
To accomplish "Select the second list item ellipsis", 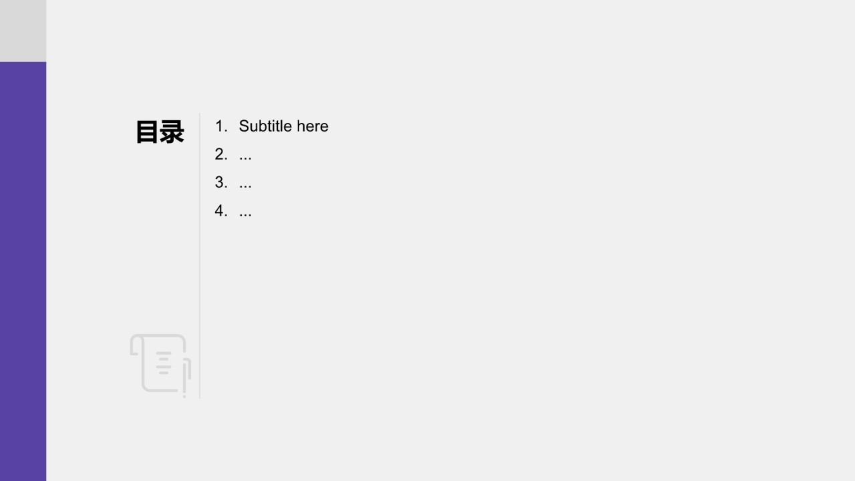I will pyautogui.click(x=245, y=155).
